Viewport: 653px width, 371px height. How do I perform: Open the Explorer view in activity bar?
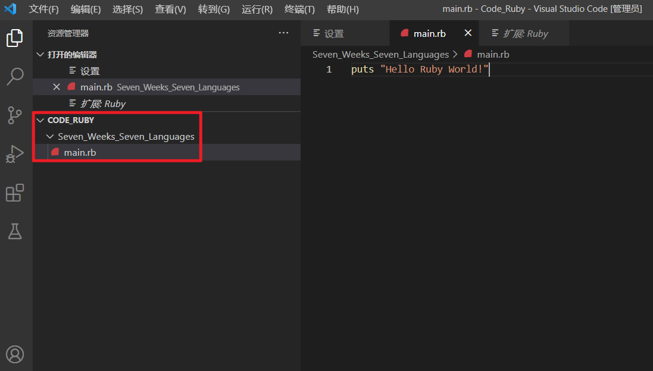[x=15, y=38]
